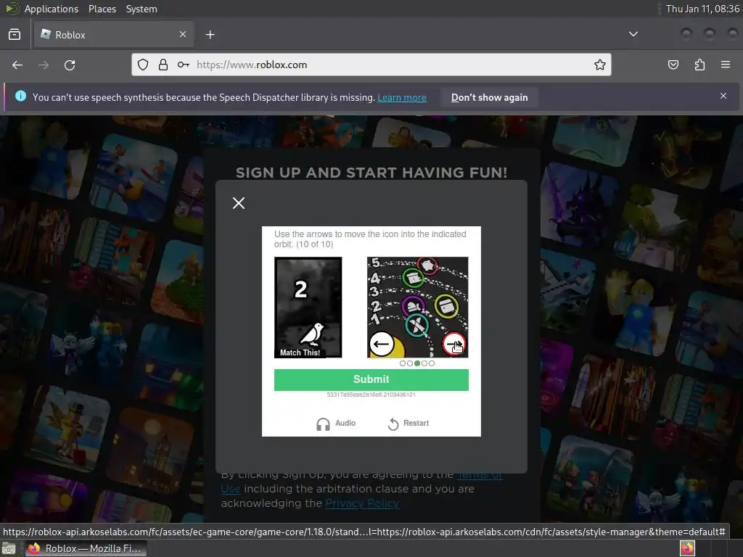The width and height of the screenshot is (743, 557).
Task: Expand the list all tabs dropdown
Action: pyautogui.click(x=633, y=34)
